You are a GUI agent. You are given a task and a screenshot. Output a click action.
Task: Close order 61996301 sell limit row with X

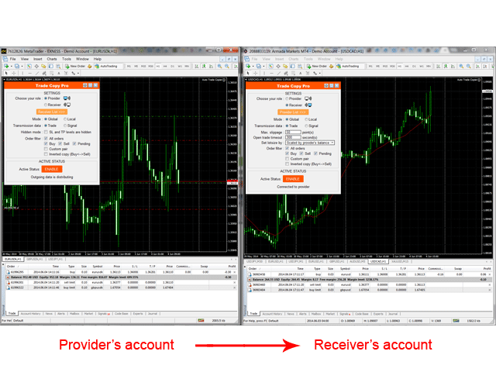[x=234, y=282]
